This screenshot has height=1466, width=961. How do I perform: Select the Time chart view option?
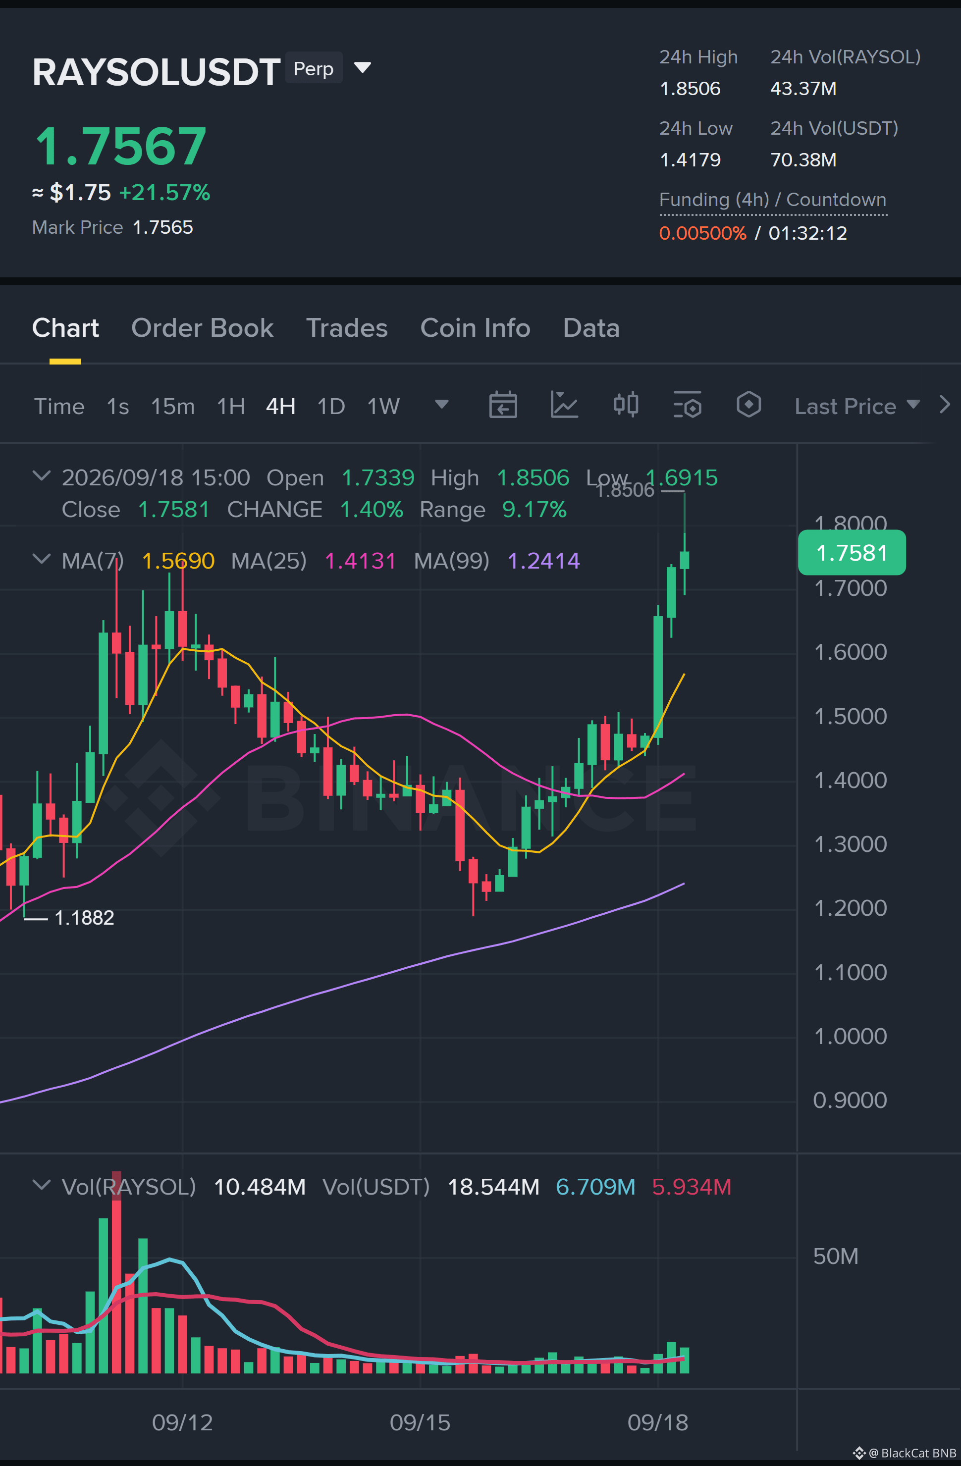(x=59, y=406)
